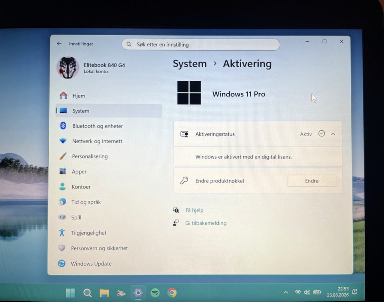This screenshot has height=302, width=384.
Task: Open Spotify from taskbar
Action: (155, 292)
